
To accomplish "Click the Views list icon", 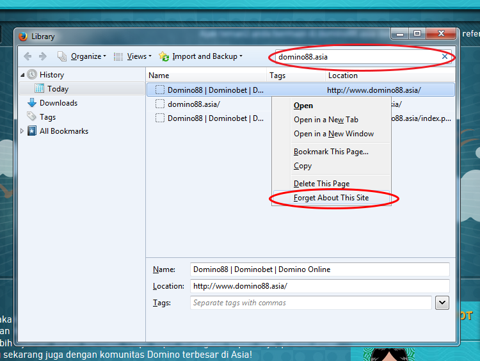I will tap(118, 56).
